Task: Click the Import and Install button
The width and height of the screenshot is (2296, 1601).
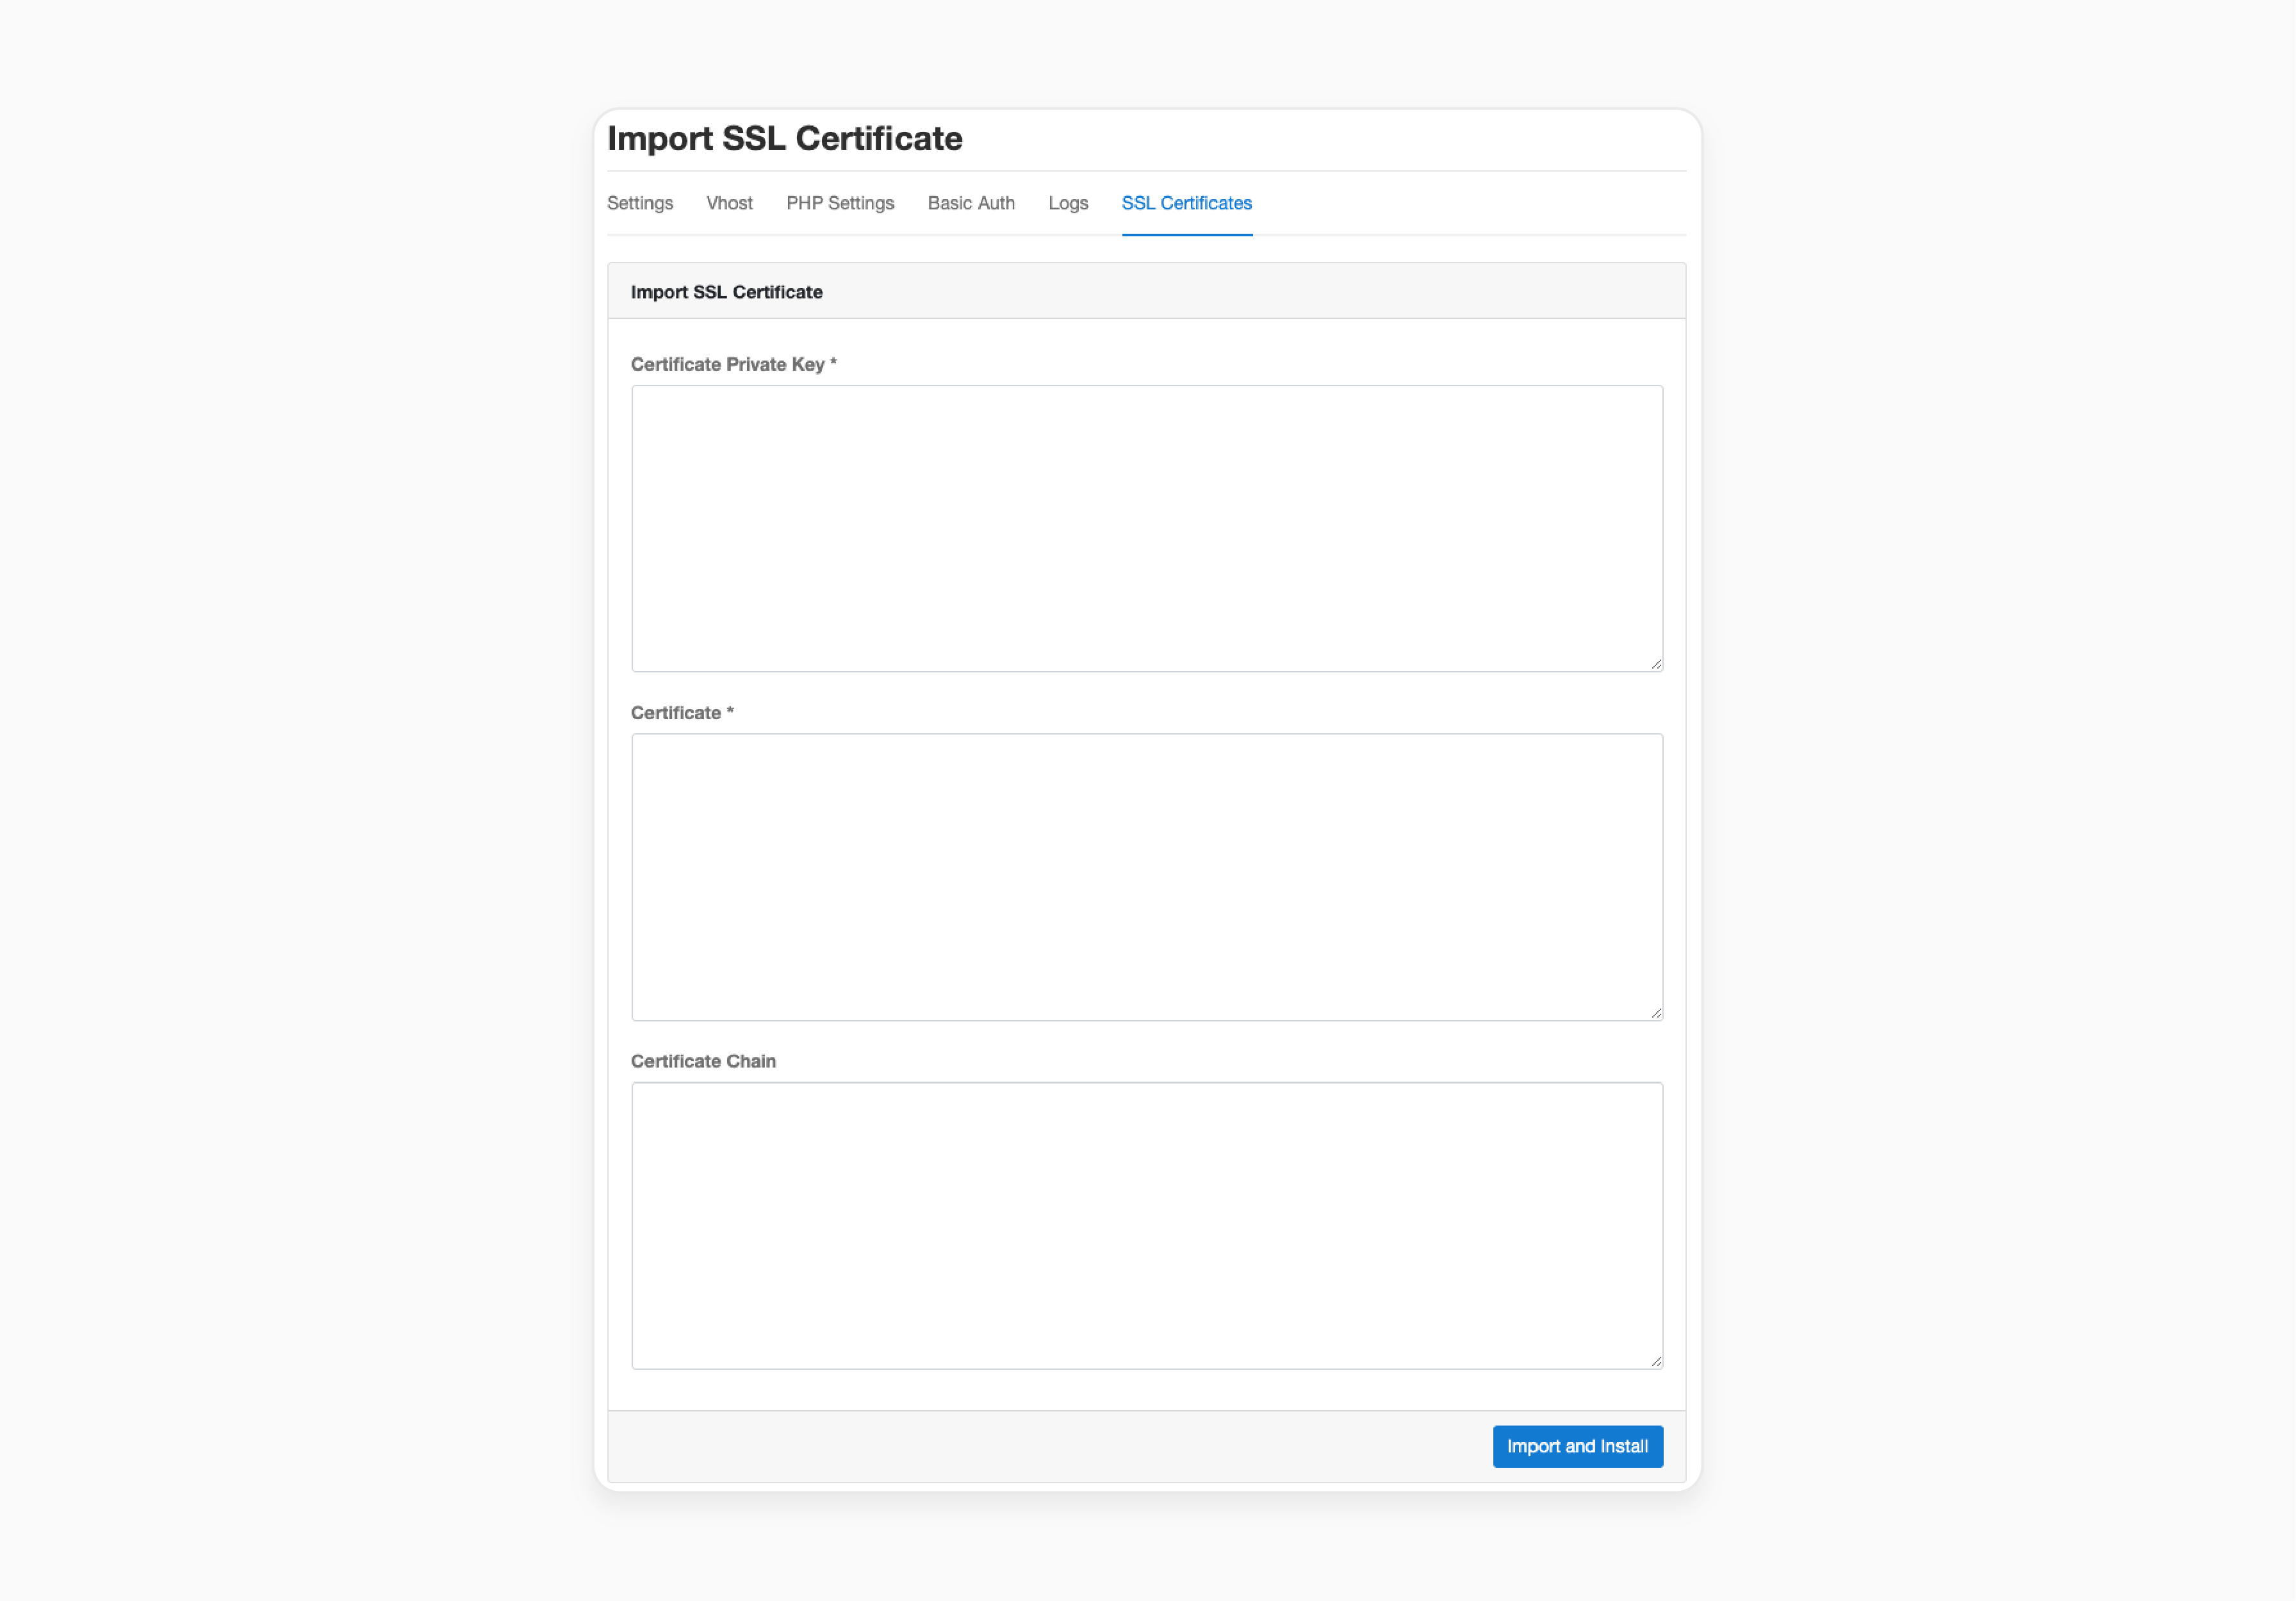Action: coord(1578,1447)
